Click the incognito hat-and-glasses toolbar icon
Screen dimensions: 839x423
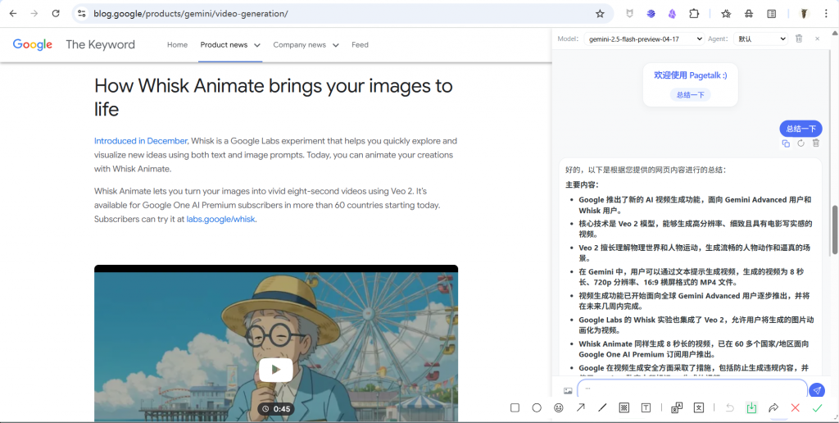[749, 14]
